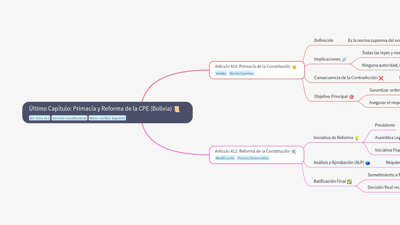Click the link emoji next to Implicaciones
This screenshot has height=225, width=400.
pos(344,59)
